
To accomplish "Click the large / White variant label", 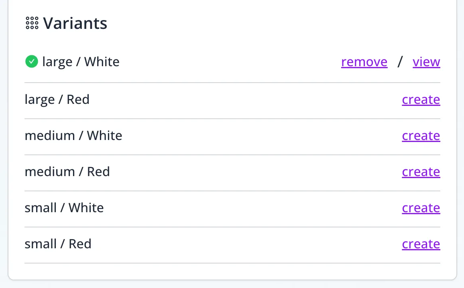I will (81, 62).
